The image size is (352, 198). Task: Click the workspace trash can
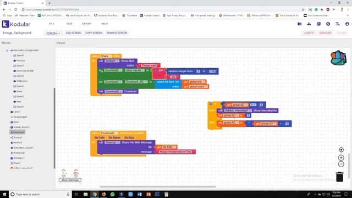tap(340, 177)
